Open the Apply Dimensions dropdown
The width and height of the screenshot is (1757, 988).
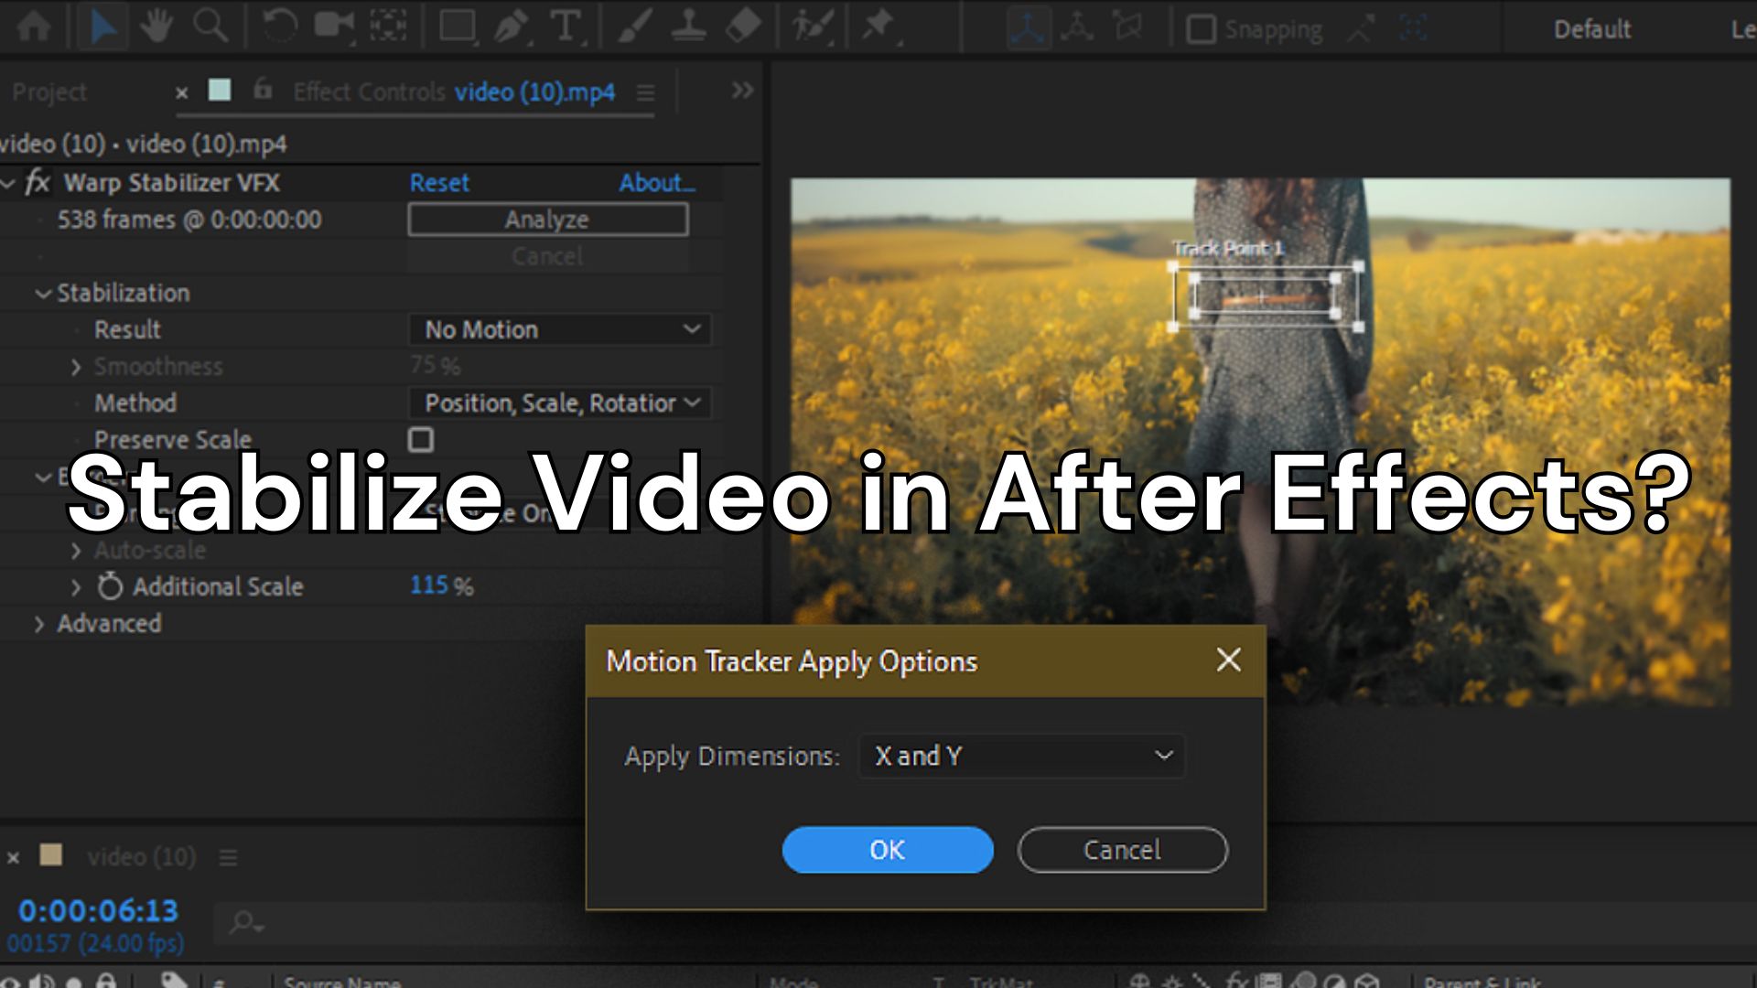point(1021,756)
